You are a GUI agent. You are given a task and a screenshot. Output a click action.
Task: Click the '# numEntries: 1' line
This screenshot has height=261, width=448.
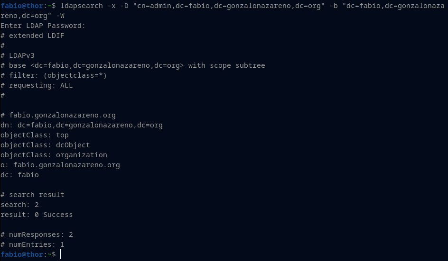click(32, 244)
